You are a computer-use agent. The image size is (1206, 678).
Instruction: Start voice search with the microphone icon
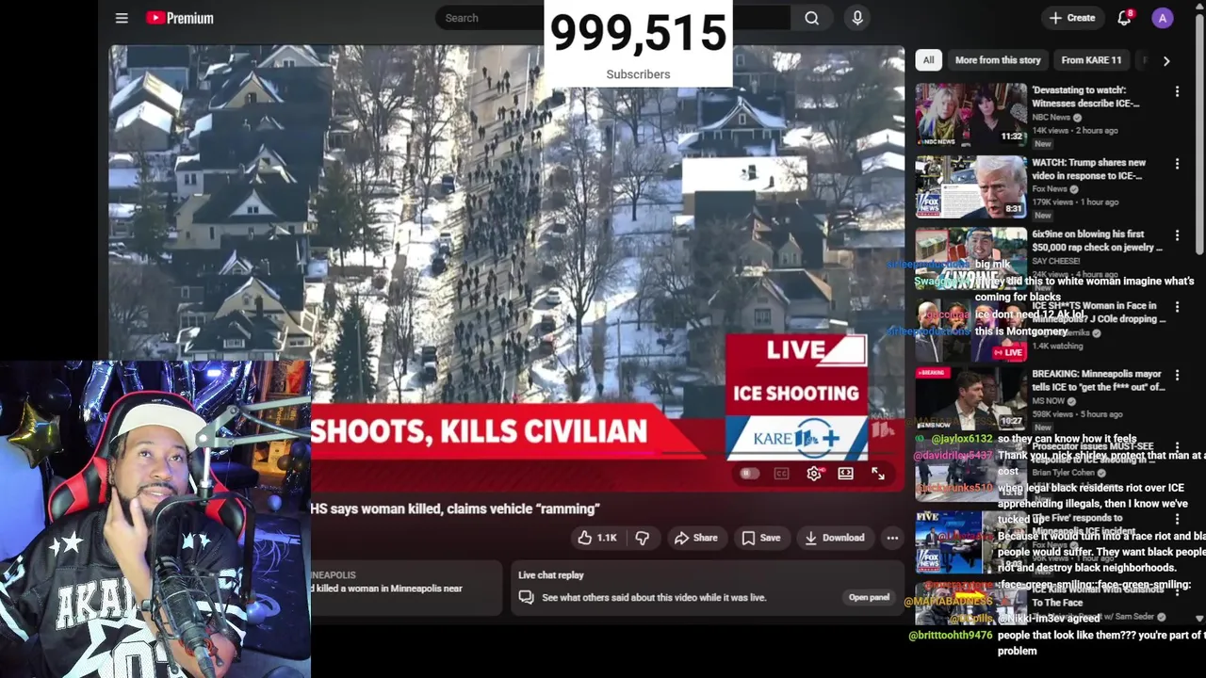[857, 18]
